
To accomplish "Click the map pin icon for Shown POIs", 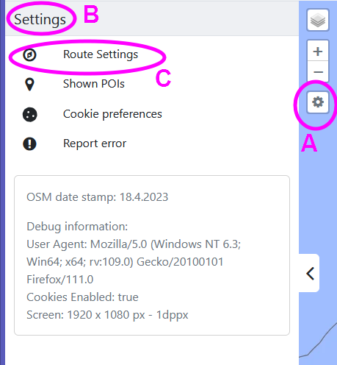I will (29, 85).
